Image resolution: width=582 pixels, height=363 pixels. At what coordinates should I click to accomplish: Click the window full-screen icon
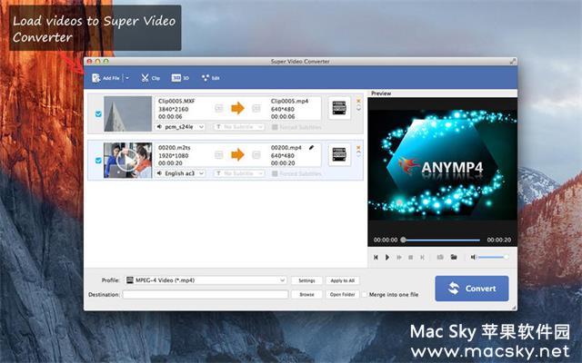(513, 62)
